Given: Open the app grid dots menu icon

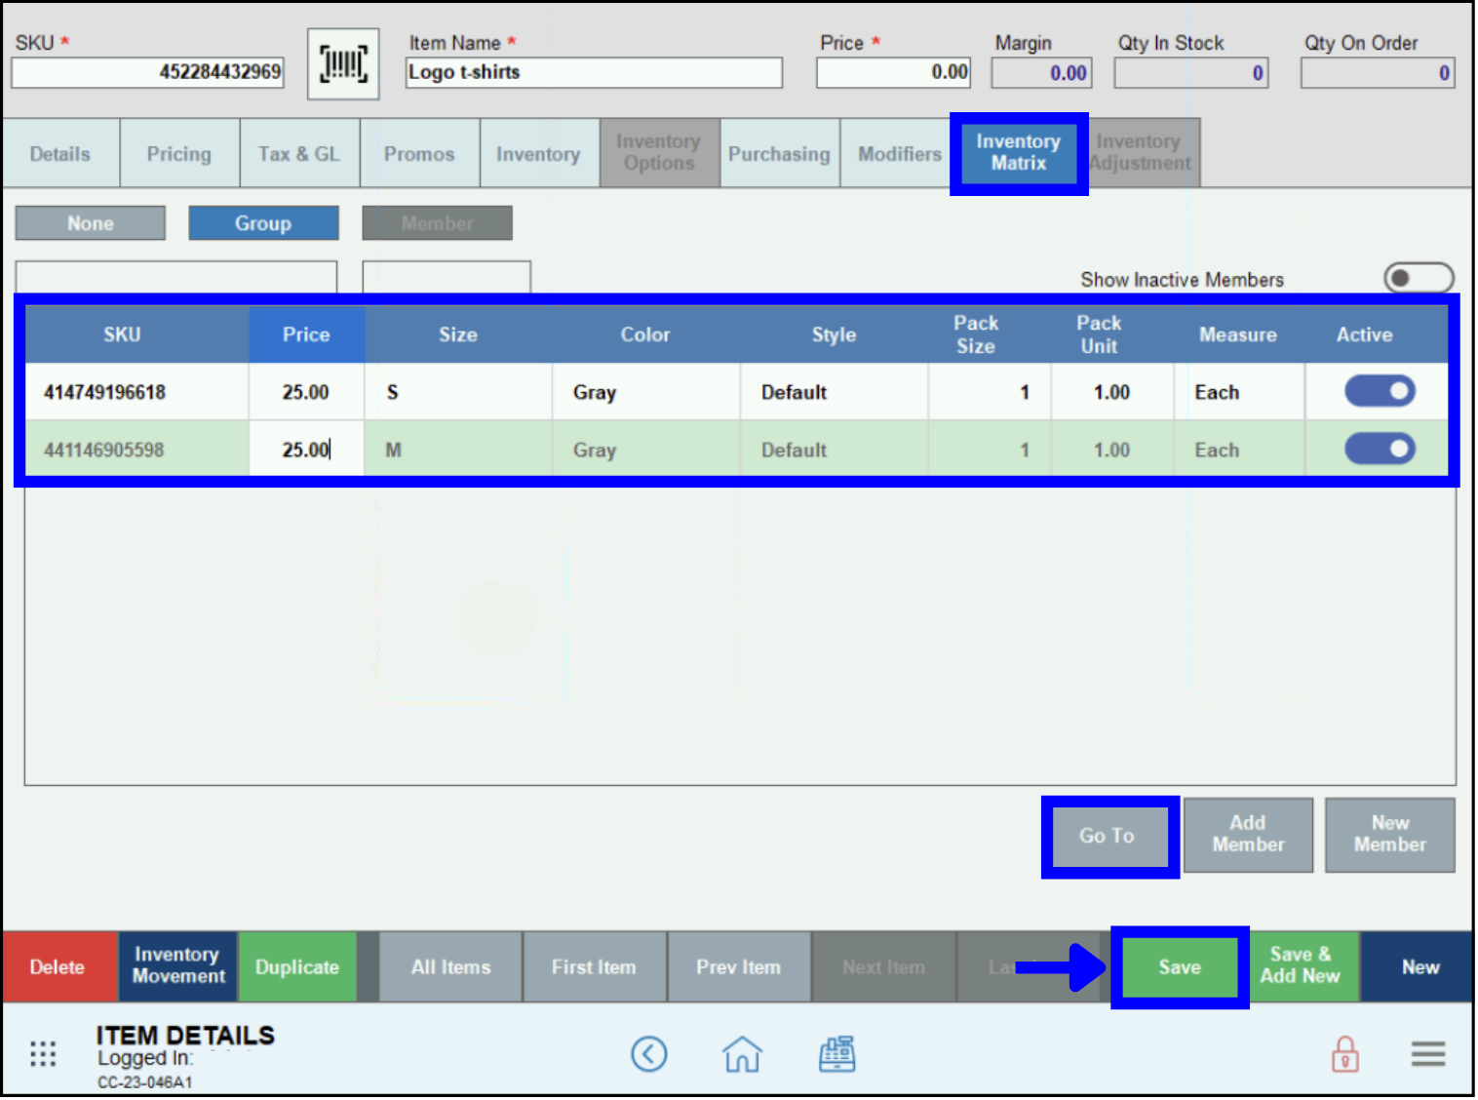Looking at the screenshot, I should pos(43,1054).
